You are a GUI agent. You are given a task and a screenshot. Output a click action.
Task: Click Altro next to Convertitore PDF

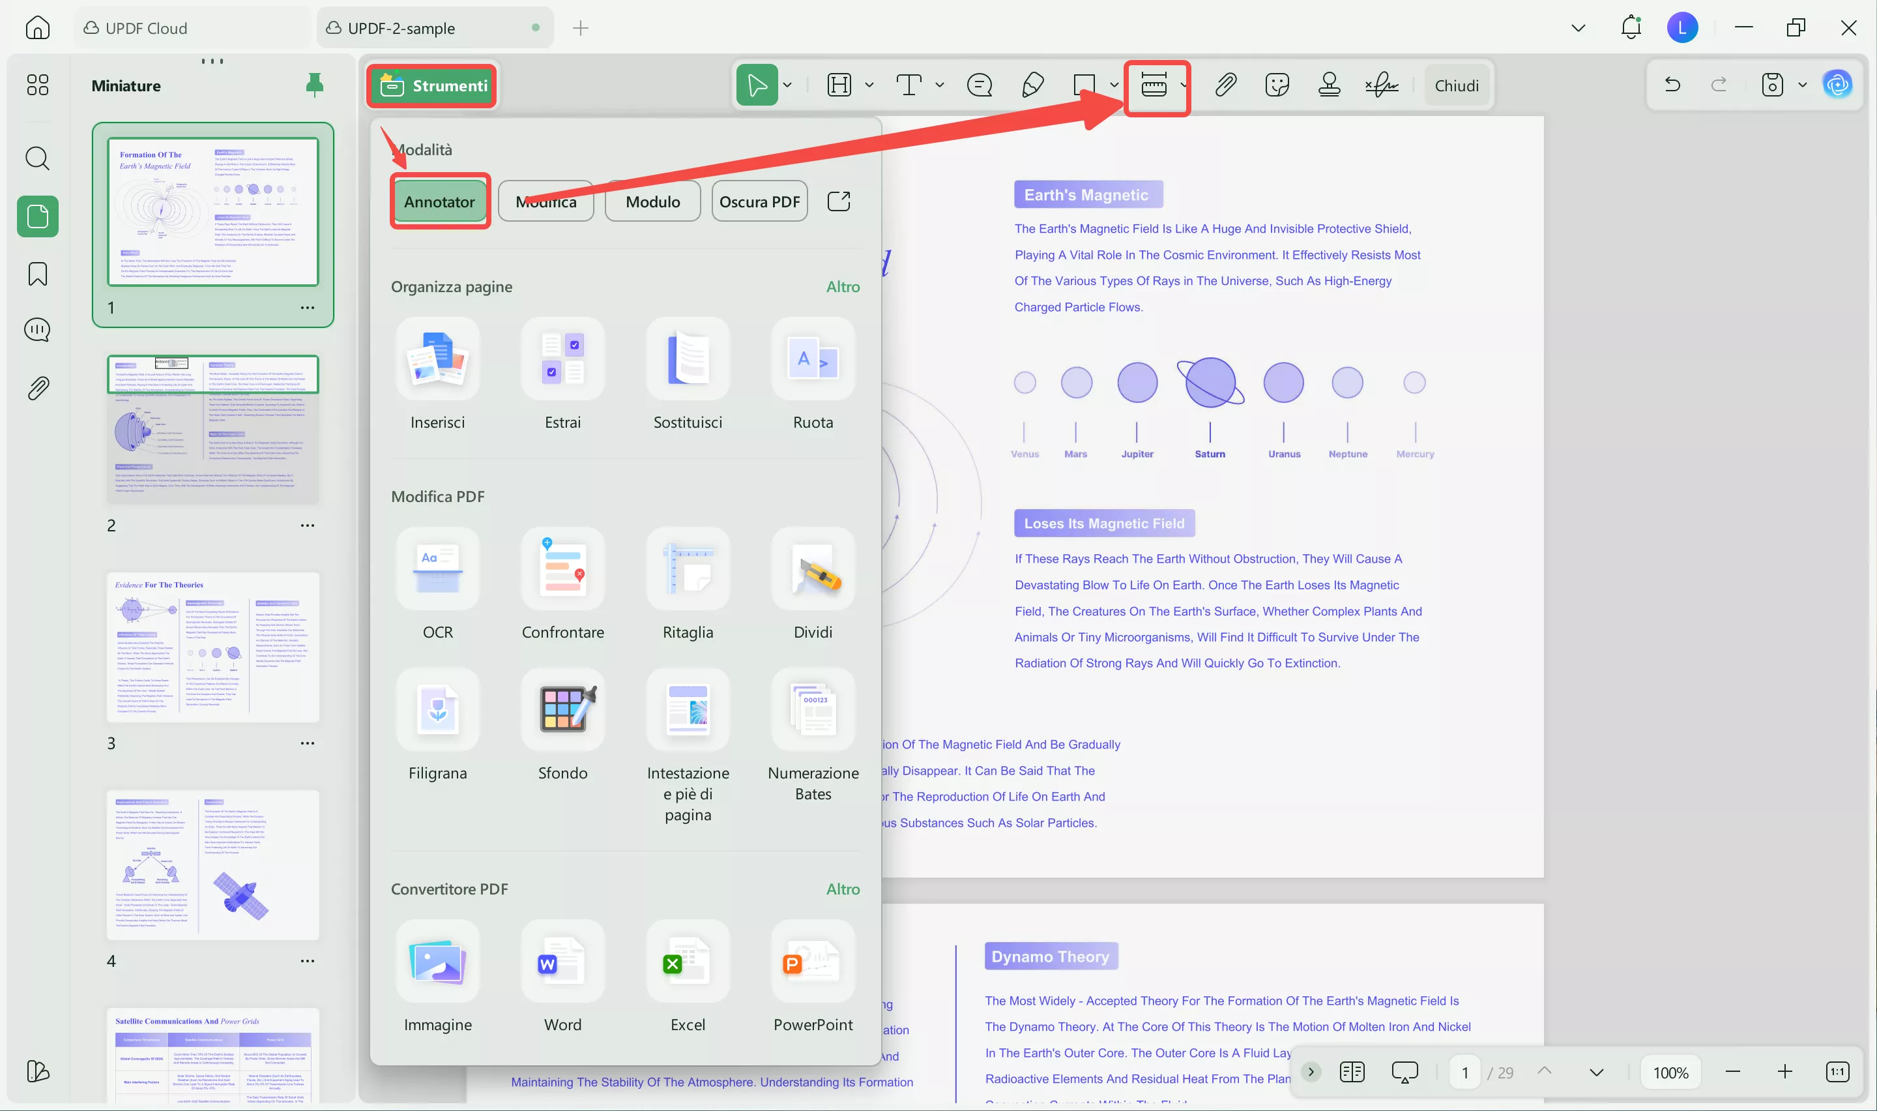(x=842, y=889)
